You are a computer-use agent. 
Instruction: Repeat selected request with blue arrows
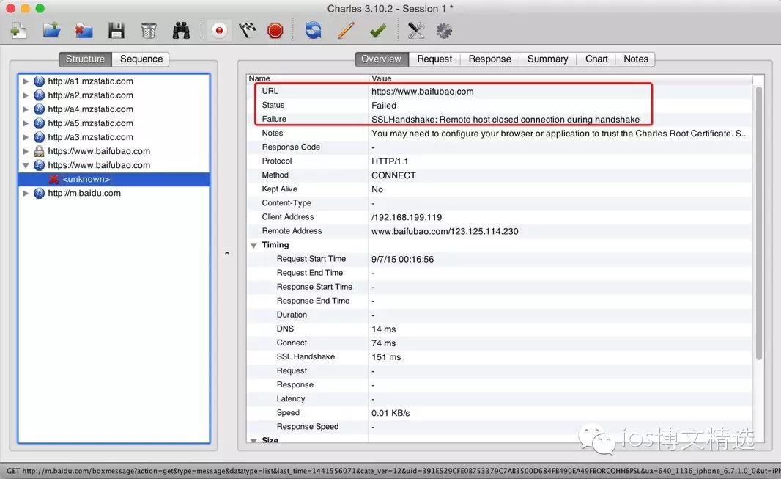pyautogui.click(x=314, y=30)
